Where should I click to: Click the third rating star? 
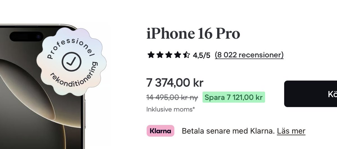click(168, 55)
